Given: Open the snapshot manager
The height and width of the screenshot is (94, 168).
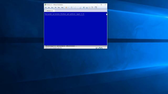Looking at the screenshot, I should [x=81, y=8].
